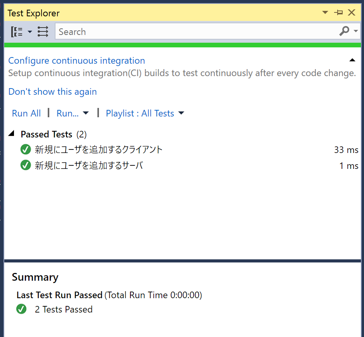Screen dimensions: 364x337
Task: Click the playlist list view icon
Action: (43, 31)
